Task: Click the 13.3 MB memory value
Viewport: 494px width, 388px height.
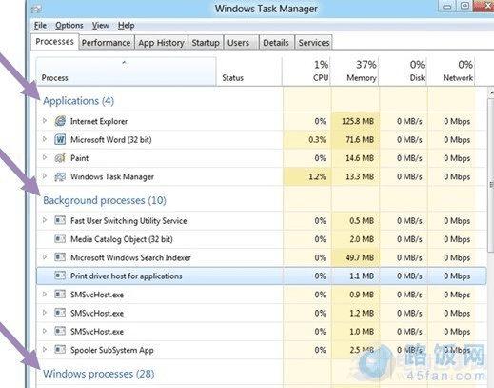Action: click(x=360, y=176)
